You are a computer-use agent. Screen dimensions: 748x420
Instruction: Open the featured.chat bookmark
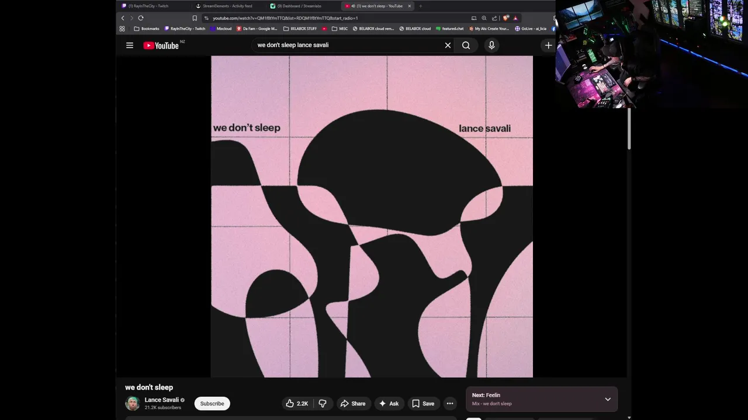point(449,29)
